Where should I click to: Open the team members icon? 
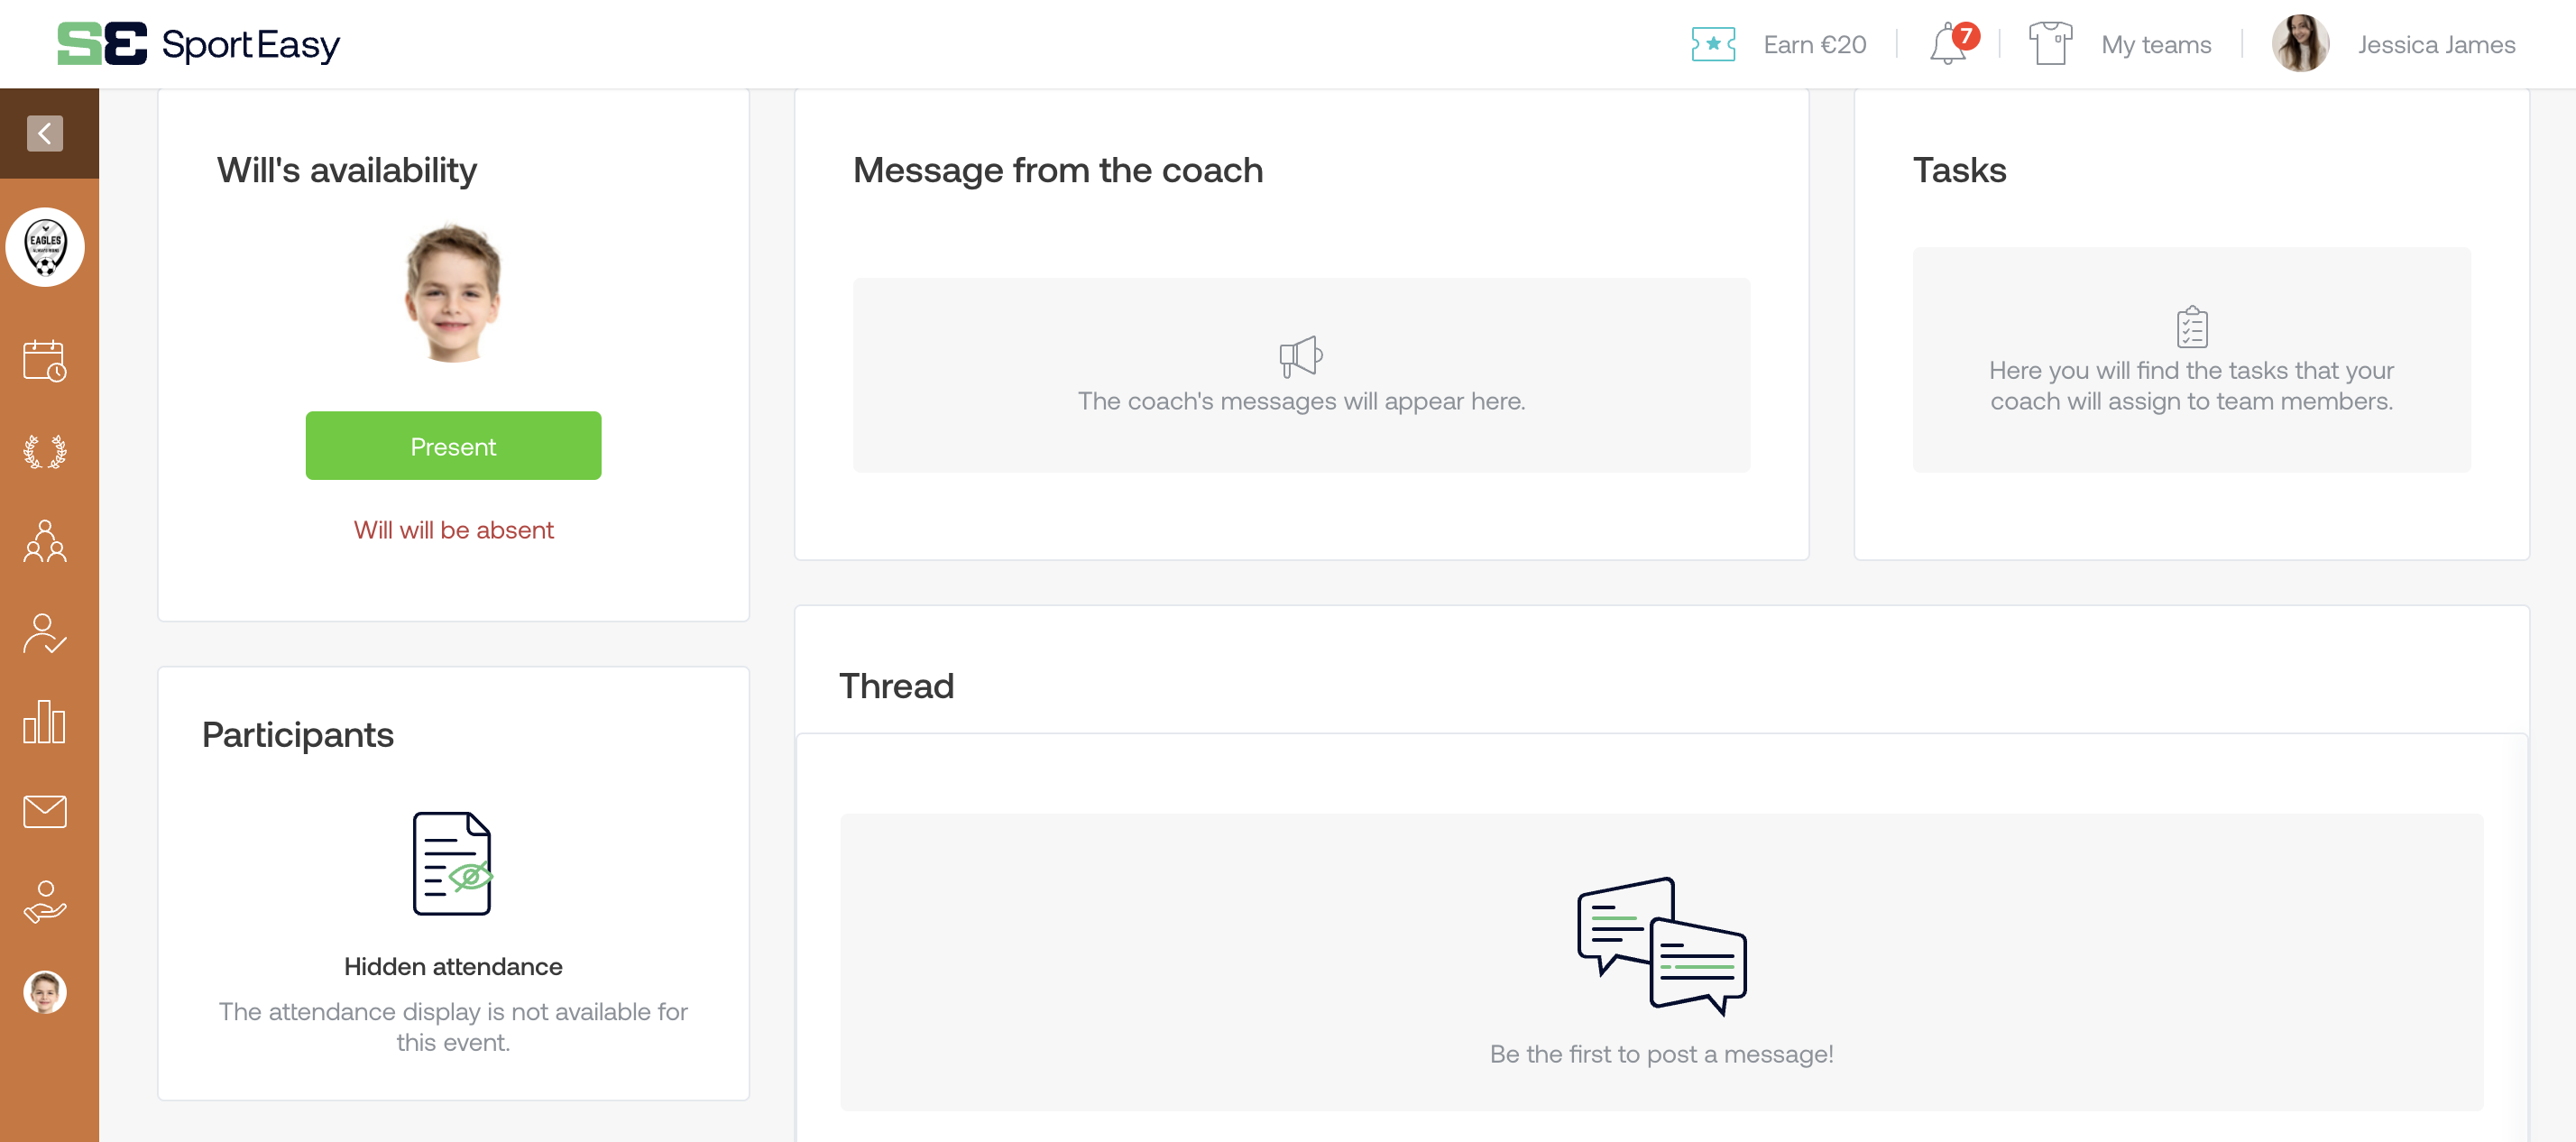click(45, 541)
